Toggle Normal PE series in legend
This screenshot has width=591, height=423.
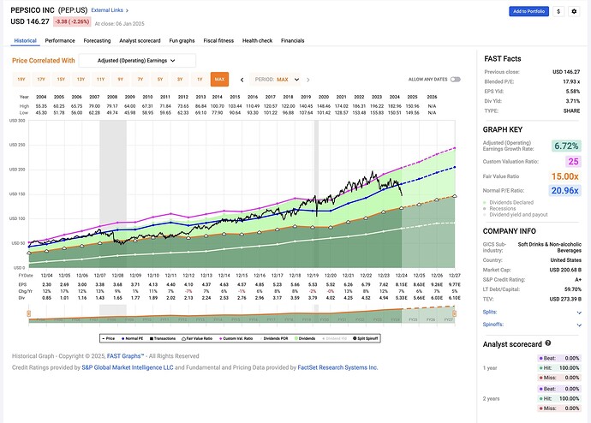pos(132,338)
